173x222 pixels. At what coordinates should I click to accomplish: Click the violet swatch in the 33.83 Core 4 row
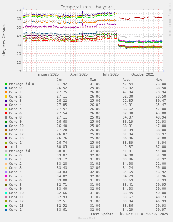6,172
